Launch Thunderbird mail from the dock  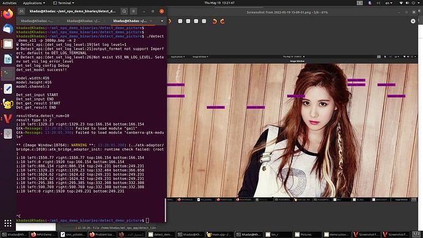tap(8, 29)
